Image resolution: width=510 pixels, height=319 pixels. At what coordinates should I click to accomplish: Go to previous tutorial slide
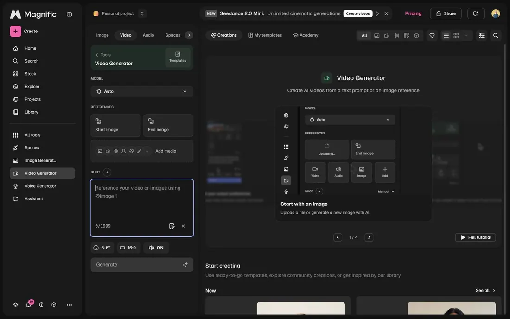point(338,237)
